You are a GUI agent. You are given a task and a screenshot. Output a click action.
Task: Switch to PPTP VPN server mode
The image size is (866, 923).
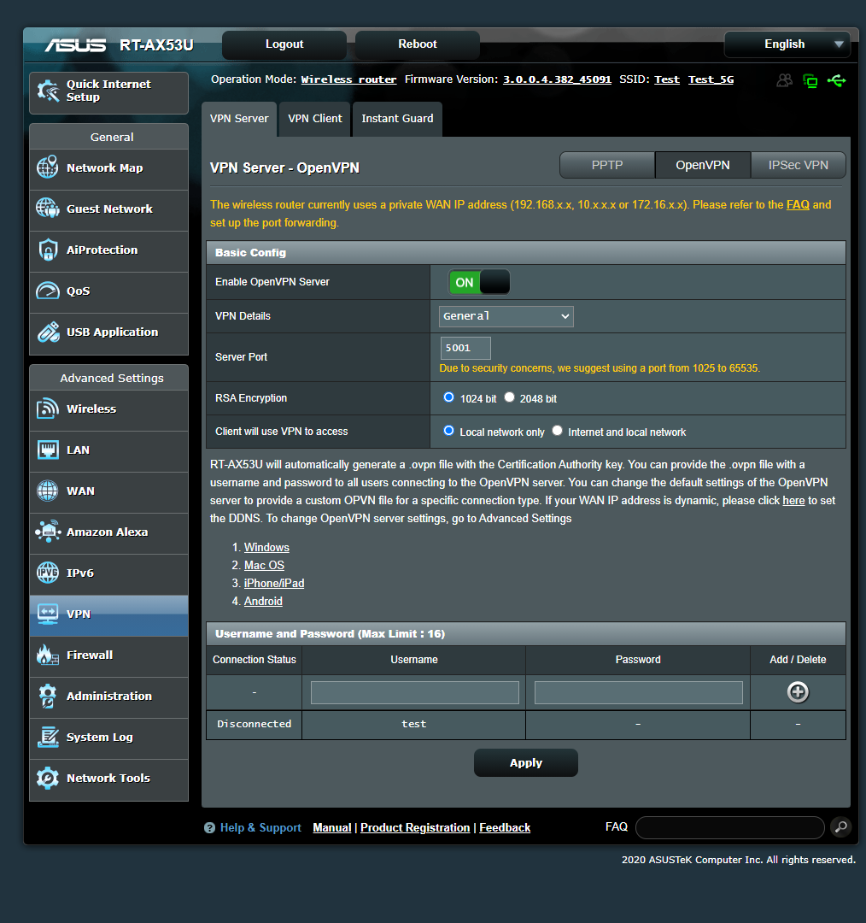click(606, 164)
